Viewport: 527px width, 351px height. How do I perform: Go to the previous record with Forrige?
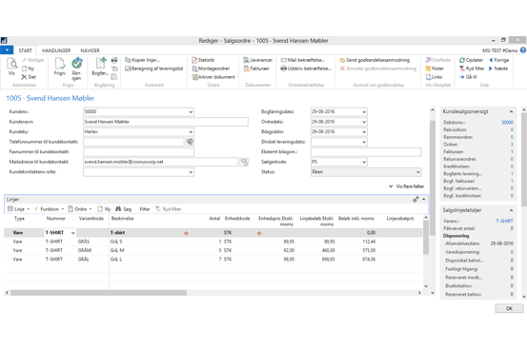click(498, 60)
